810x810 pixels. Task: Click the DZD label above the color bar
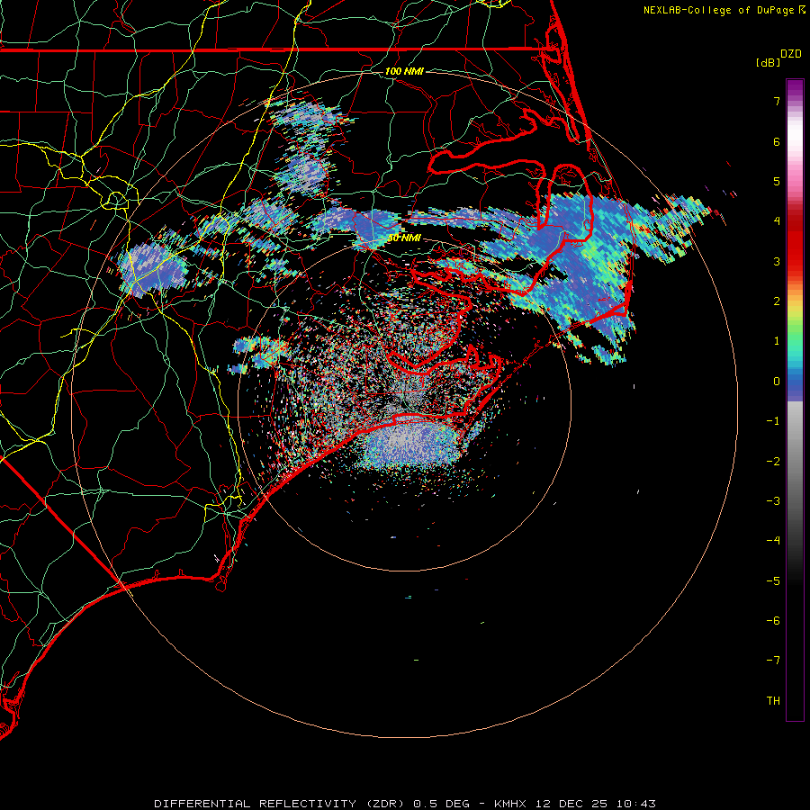[791, 54]
